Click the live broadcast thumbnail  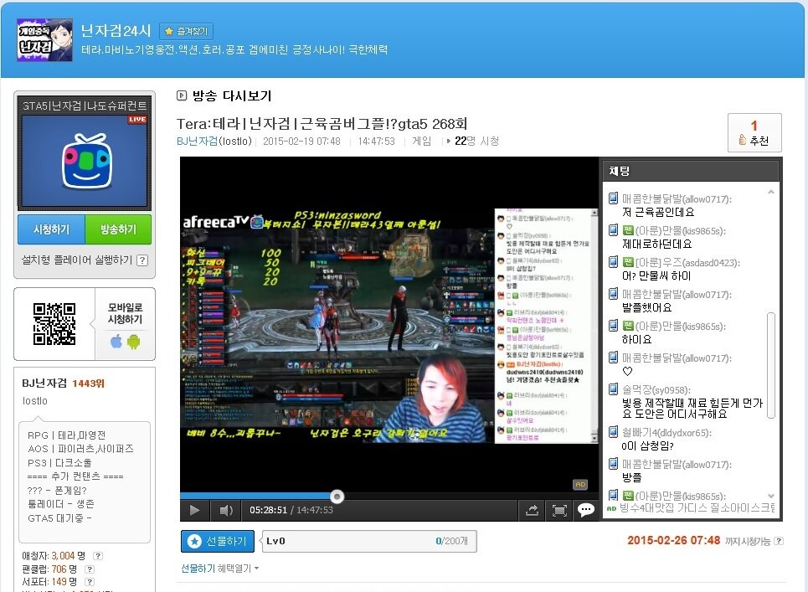tap(84, 161)
